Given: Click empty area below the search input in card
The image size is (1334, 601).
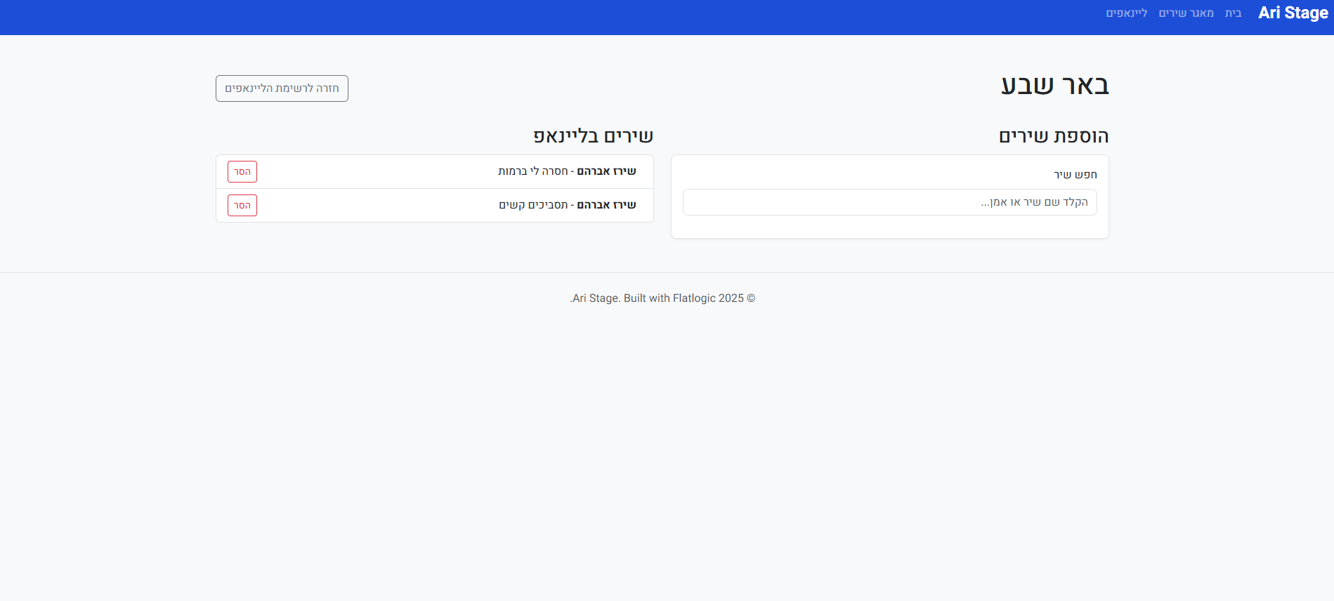Looking at the screenshot, I should click(889, 227).
